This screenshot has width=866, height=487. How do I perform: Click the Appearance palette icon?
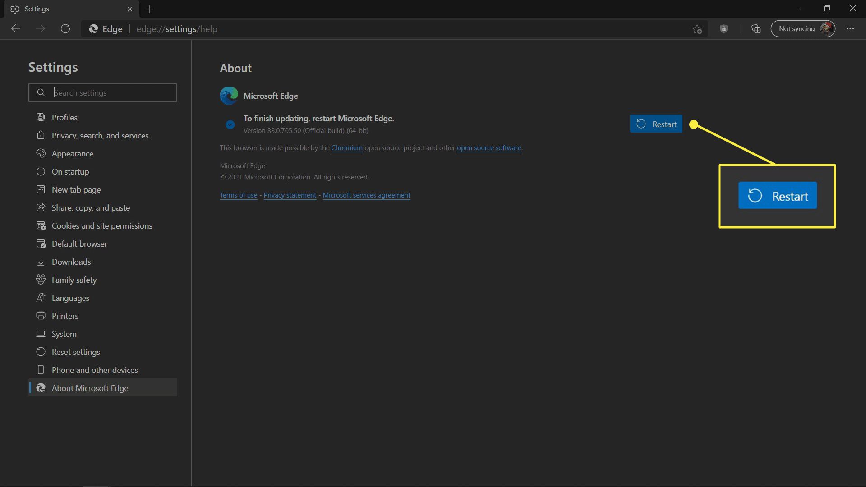(x=41, y=153)
